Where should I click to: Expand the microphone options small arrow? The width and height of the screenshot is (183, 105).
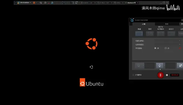164,66
